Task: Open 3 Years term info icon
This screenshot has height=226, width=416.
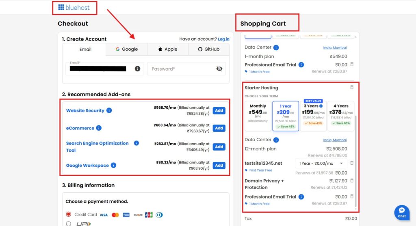Action: point(321,106)
